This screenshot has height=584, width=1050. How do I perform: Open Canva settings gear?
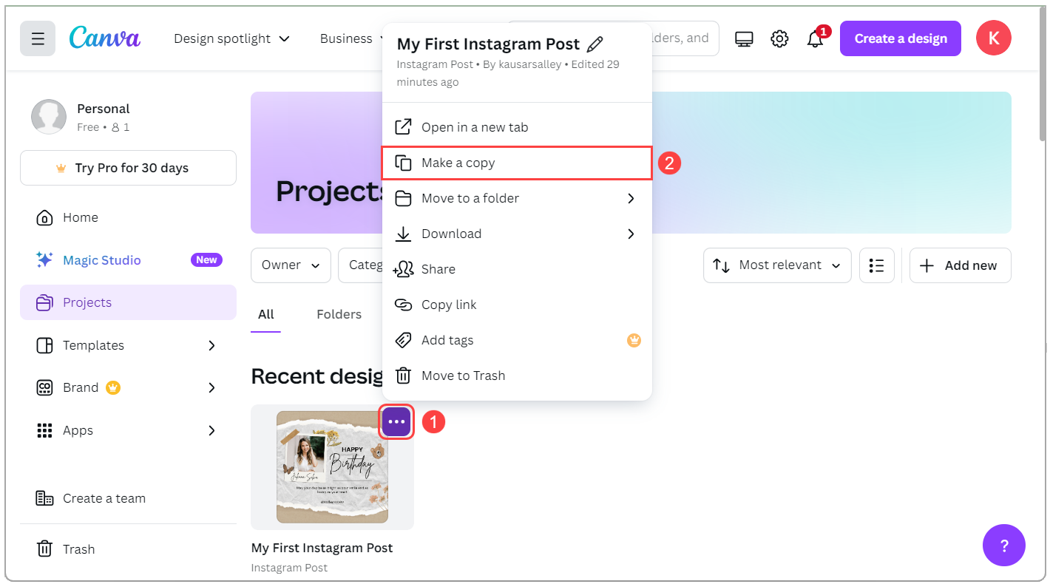(779, 38)
